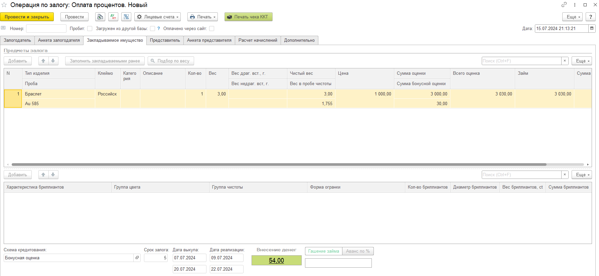Select Au 585 cell in pledge table
Viewport: 599px width, 276px height.
[58, 103]
